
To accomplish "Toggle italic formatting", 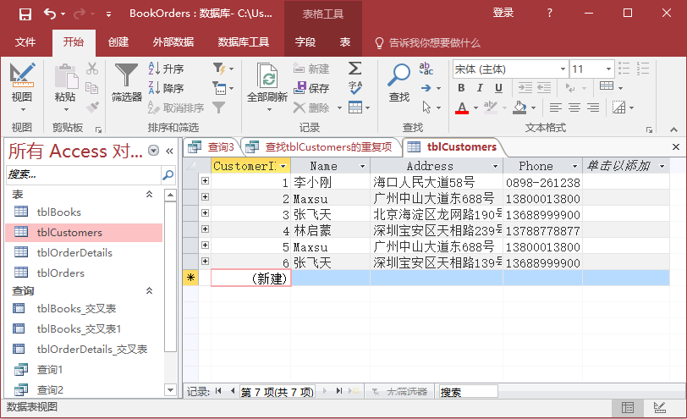I will [480, 88].
